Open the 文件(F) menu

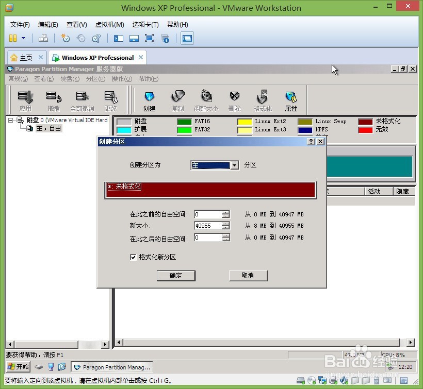(20, 25)
